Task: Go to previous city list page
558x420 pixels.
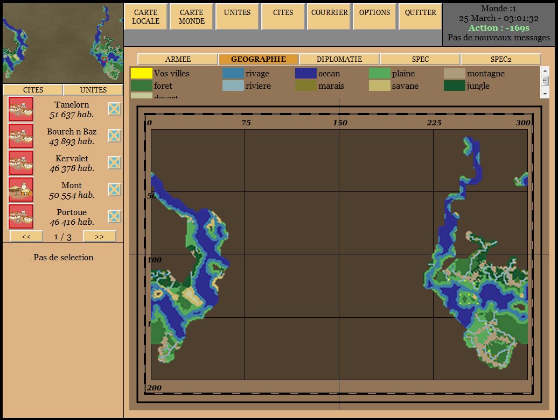Action: point(26,237)
